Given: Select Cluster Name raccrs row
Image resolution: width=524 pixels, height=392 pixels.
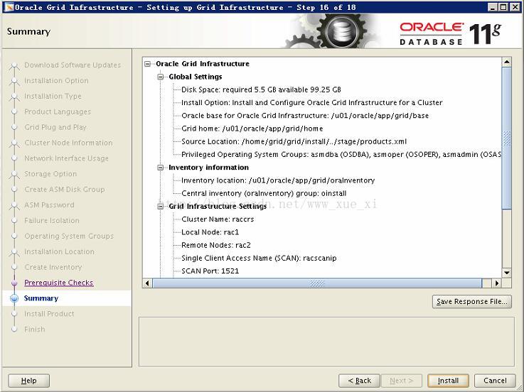Looking at the screenshot, I should (218, 219).
